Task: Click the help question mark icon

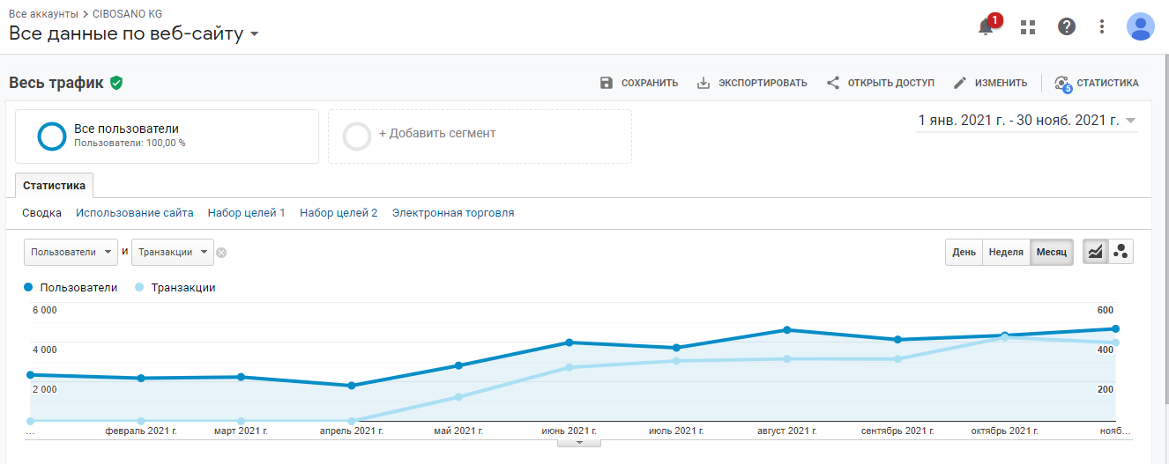Action: pos(1067,26)
